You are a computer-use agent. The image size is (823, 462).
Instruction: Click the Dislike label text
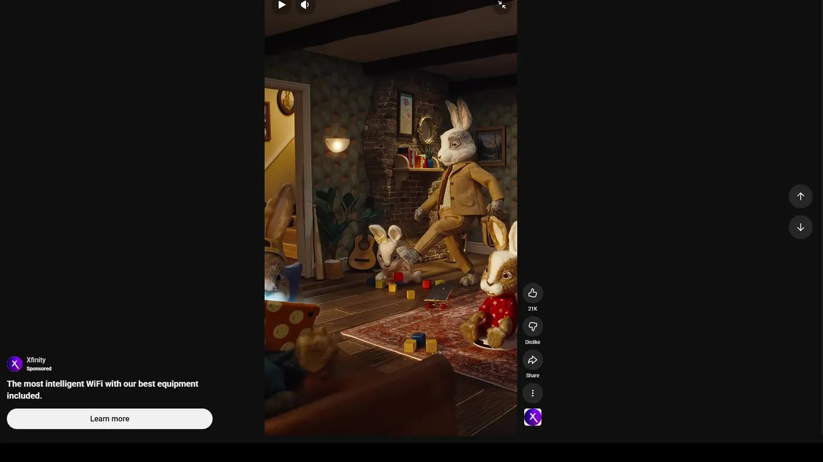pos(532,342)
